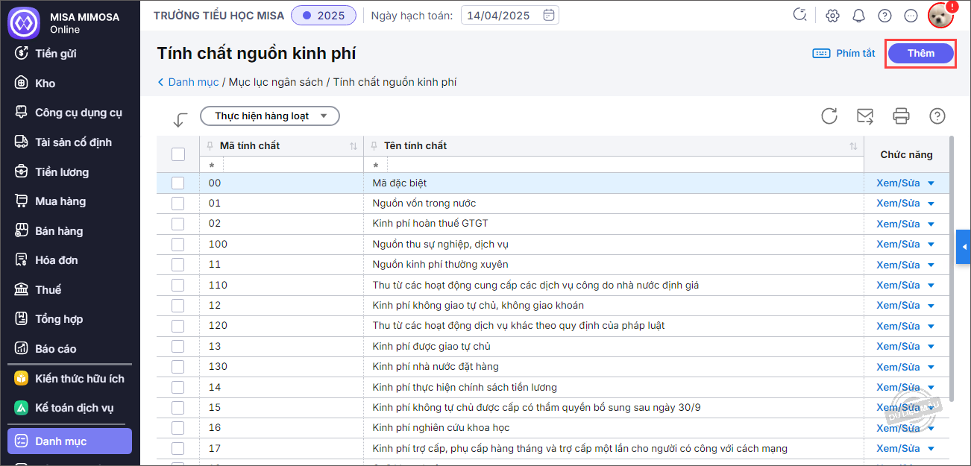Click the vertical scrollbar of the table
This screenshot has width=971, height=466.
pos(950,224)
